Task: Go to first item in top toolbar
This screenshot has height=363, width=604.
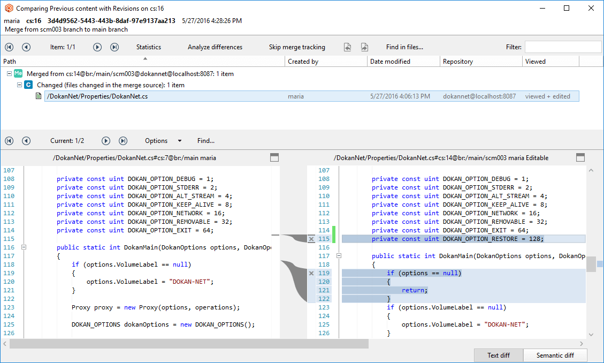Action: 9,47
